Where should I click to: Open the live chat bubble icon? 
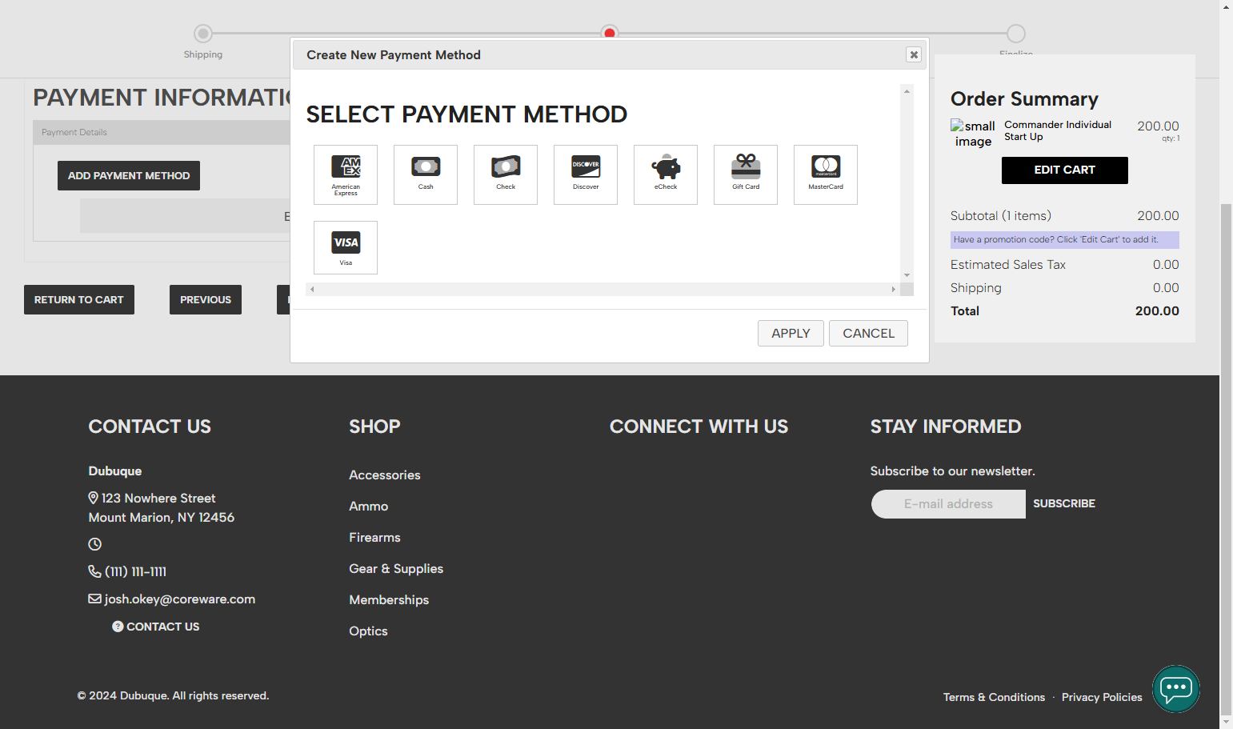[x=1176, y=689]
